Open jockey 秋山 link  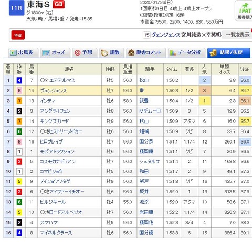(x=144, y=121)
